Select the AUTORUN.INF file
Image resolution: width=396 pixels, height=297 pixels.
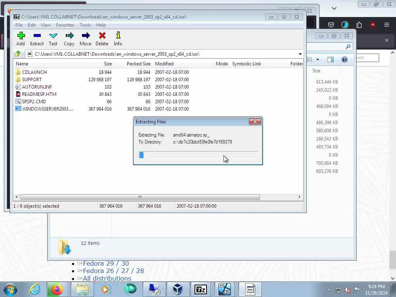pos(37,87)
